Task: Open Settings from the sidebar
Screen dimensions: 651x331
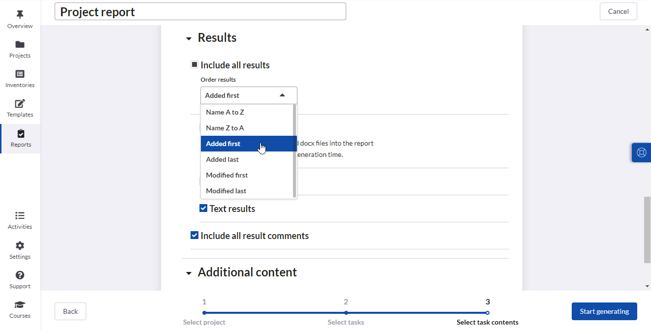Action: 20,249
